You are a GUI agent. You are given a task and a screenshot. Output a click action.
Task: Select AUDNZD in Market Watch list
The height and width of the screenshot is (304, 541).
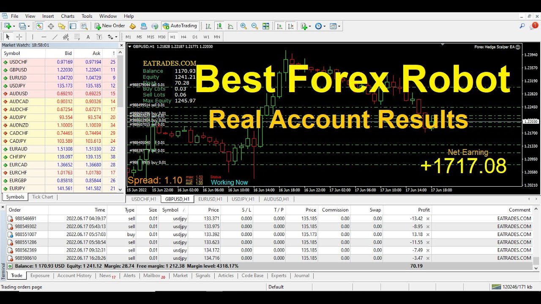click(58, 125)
